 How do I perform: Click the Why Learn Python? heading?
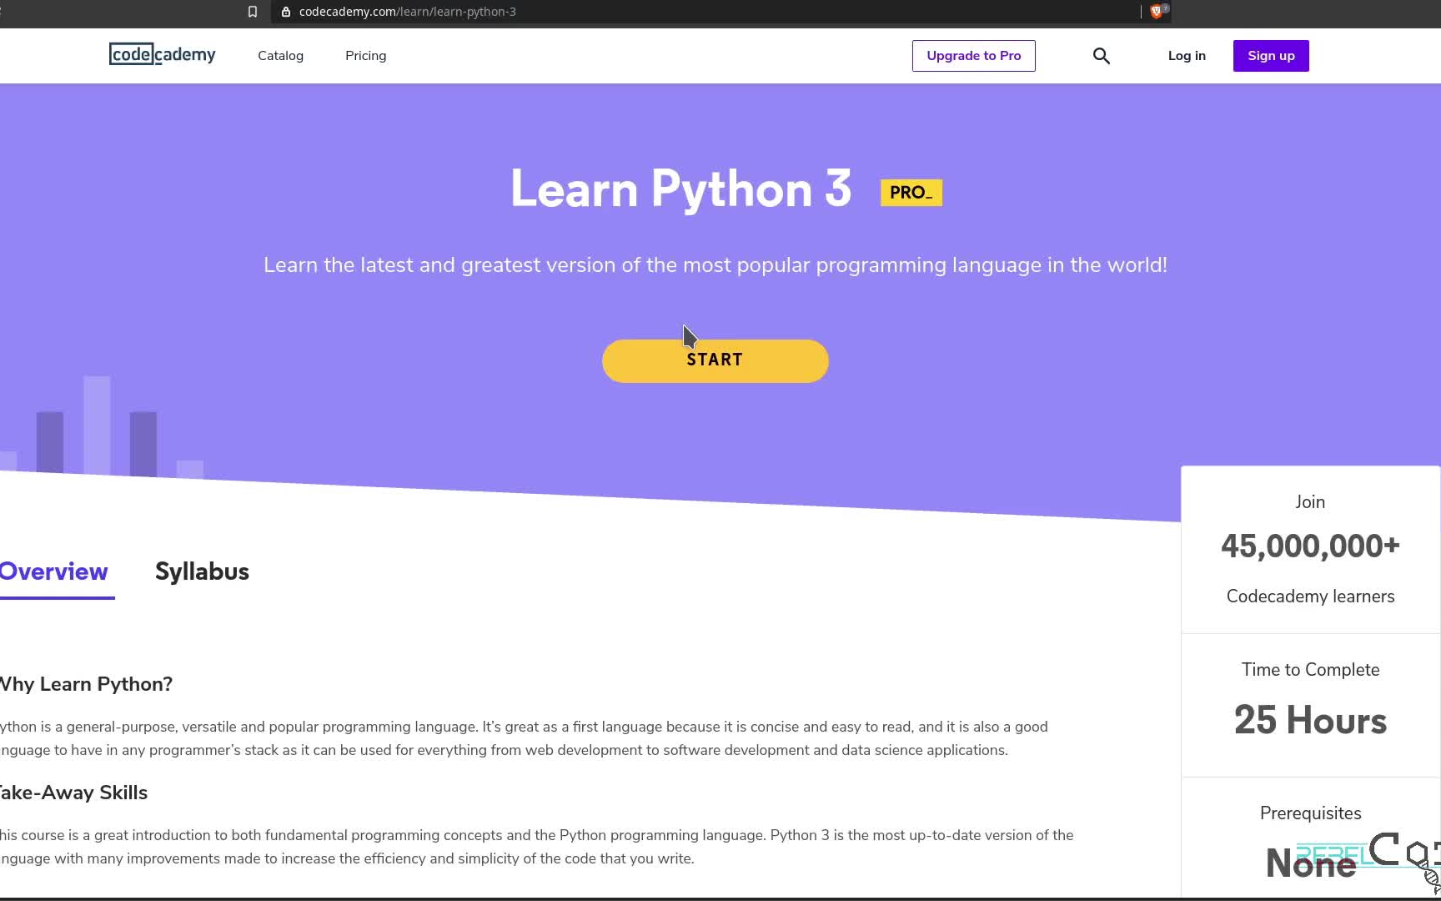click(x=86, y=684)
